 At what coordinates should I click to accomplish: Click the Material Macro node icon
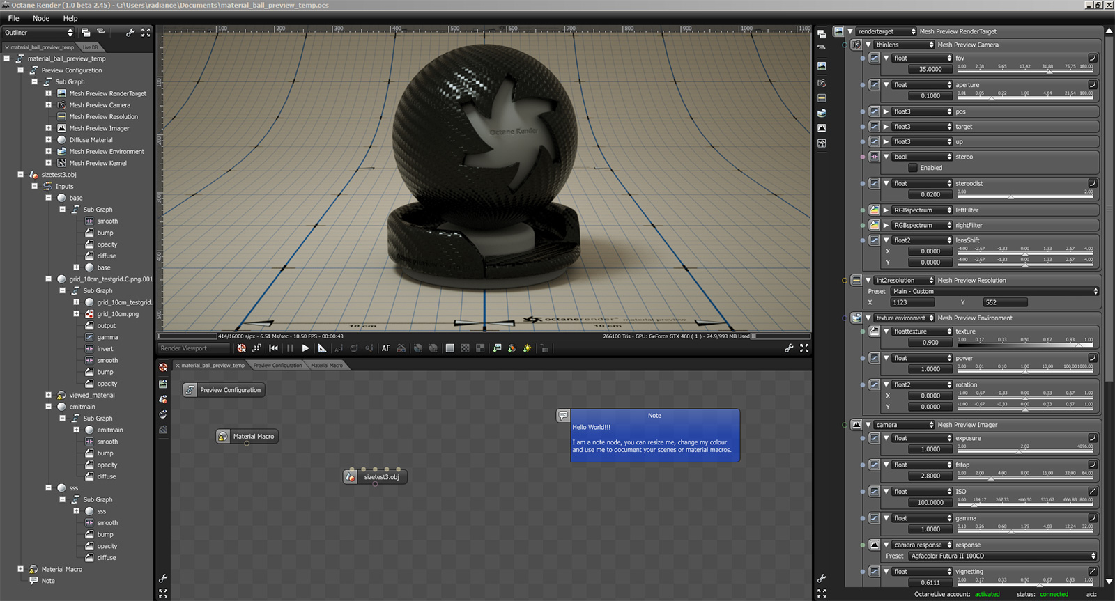223,437
